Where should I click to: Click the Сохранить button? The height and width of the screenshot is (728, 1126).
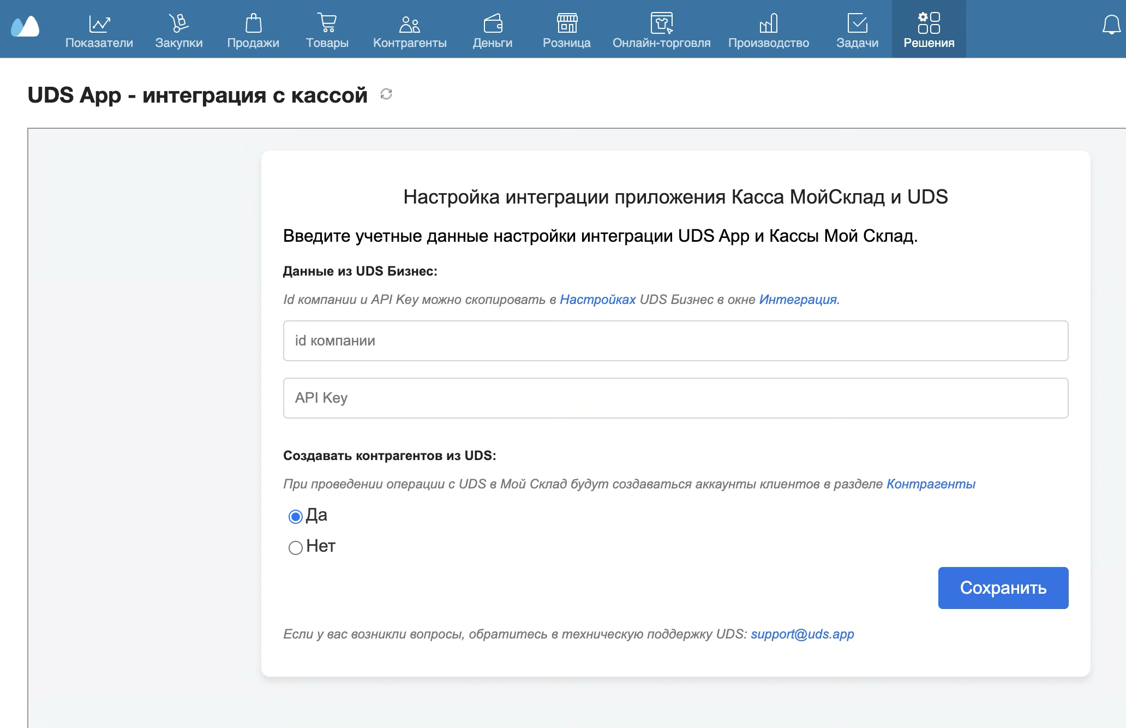1003,588
